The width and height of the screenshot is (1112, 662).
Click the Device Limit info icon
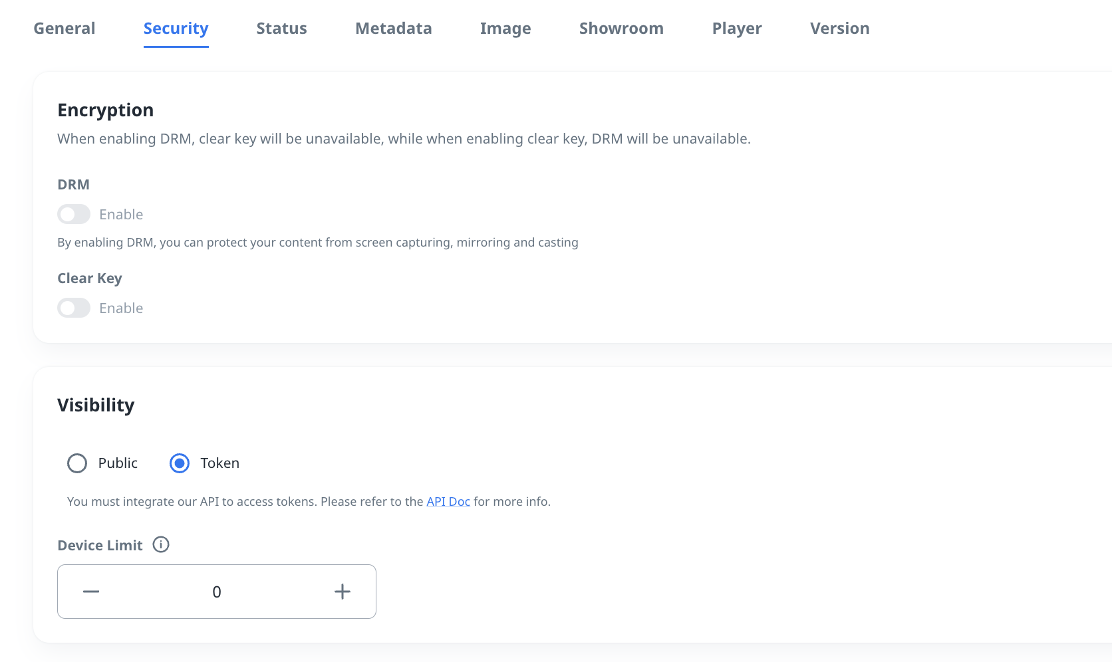pos(161,545)
